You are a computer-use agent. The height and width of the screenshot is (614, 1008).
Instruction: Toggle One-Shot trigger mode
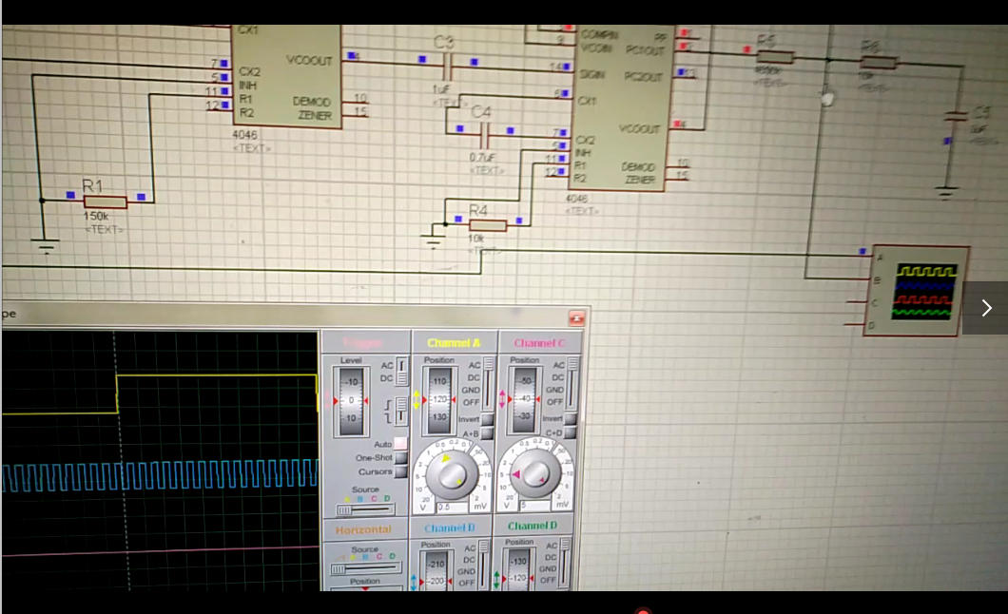click(x=400, y=457)
